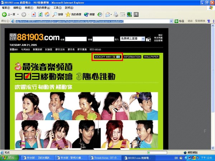The width and height of the screenshot is (215, 161).
Task: Click the INFORMATION button
Action: (132, 57)
